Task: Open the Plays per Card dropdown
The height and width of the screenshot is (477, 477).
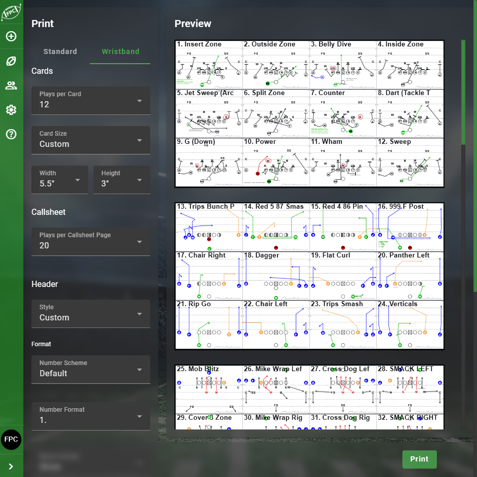Action: (91, 101)
